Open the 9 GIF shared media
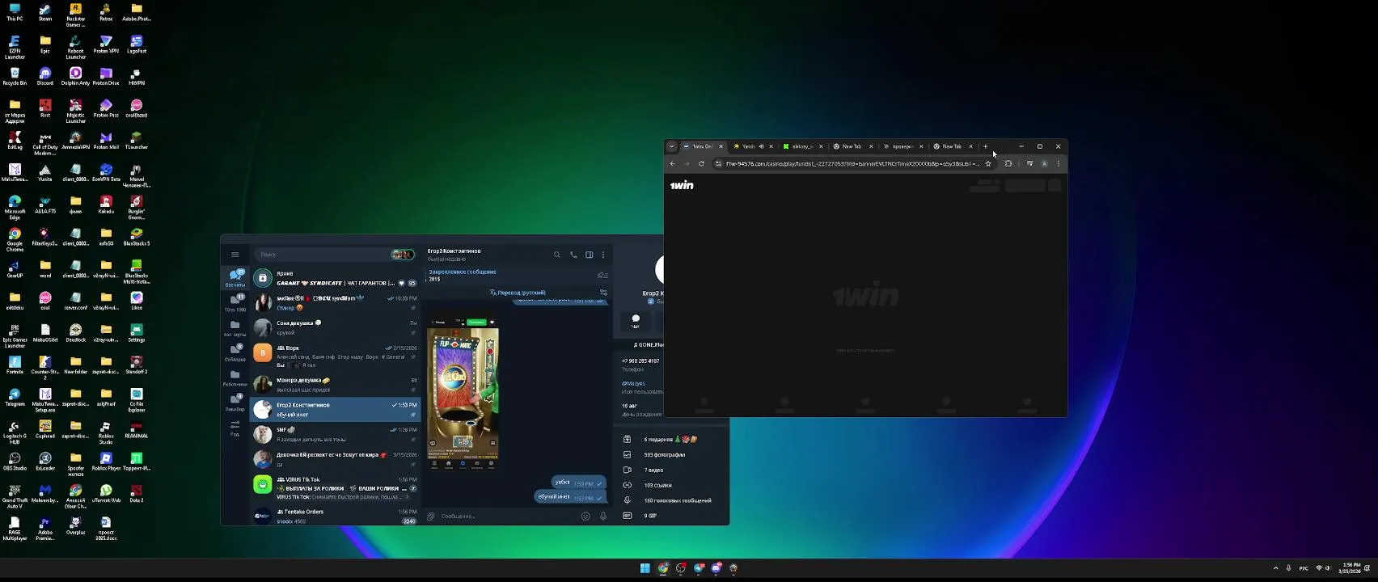This screenshot has width=1378, height=582. (x=671, y=516)
